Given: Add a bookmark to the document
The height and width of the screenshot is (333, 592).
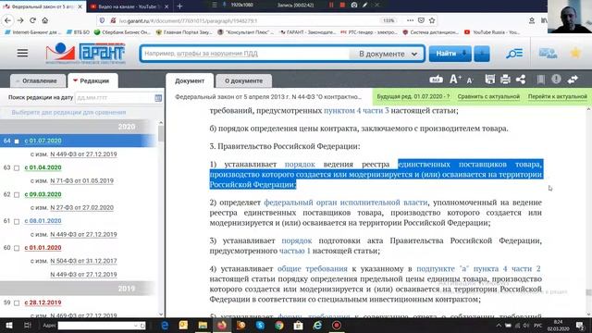Looking at the screenshot, I should [x=540, y=80].
